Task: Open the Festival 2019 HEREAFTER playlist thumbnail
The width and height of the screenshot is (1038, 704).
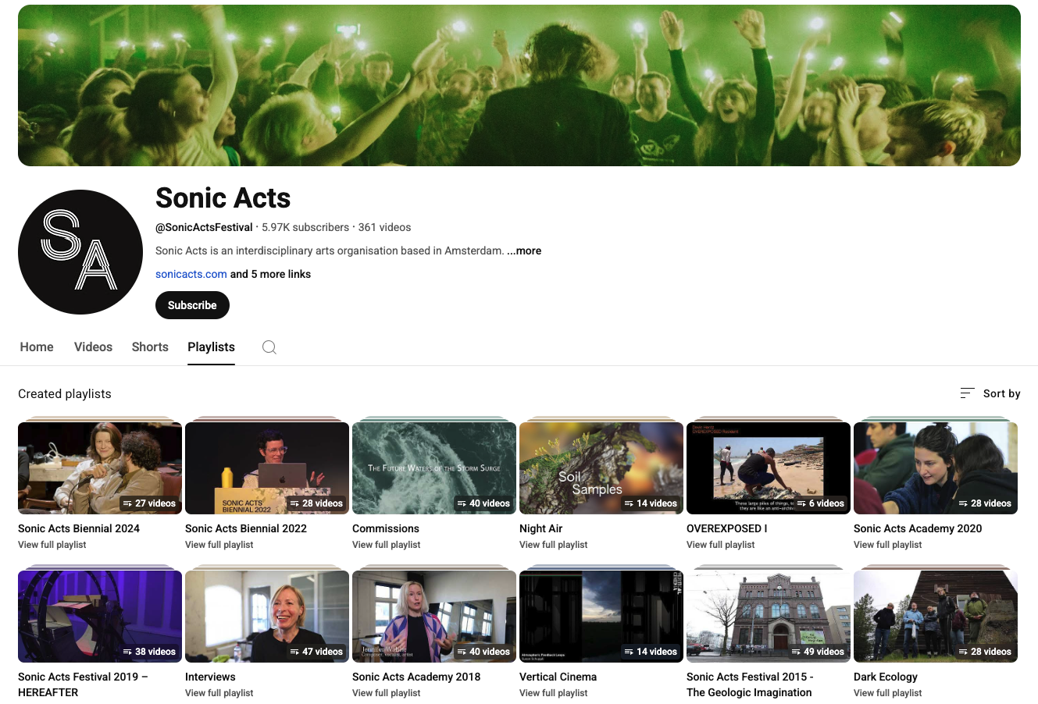Action: pyautogui.click(x=100, y=617)
